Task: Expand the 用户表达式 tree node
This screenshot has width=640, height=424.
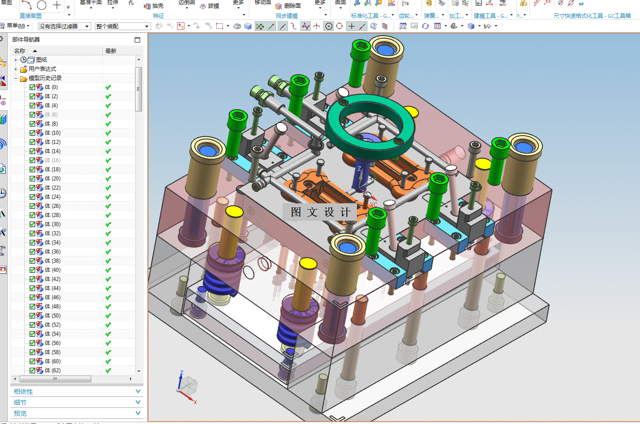Action: pos(16,69)
